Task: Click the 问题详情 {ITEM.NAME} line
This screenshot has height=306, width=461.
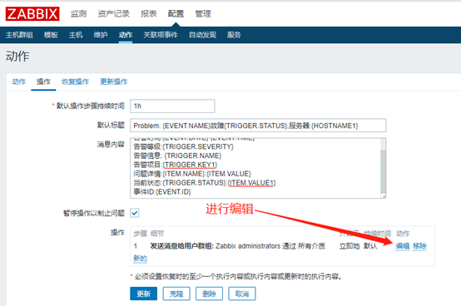Action: [192, 174]
